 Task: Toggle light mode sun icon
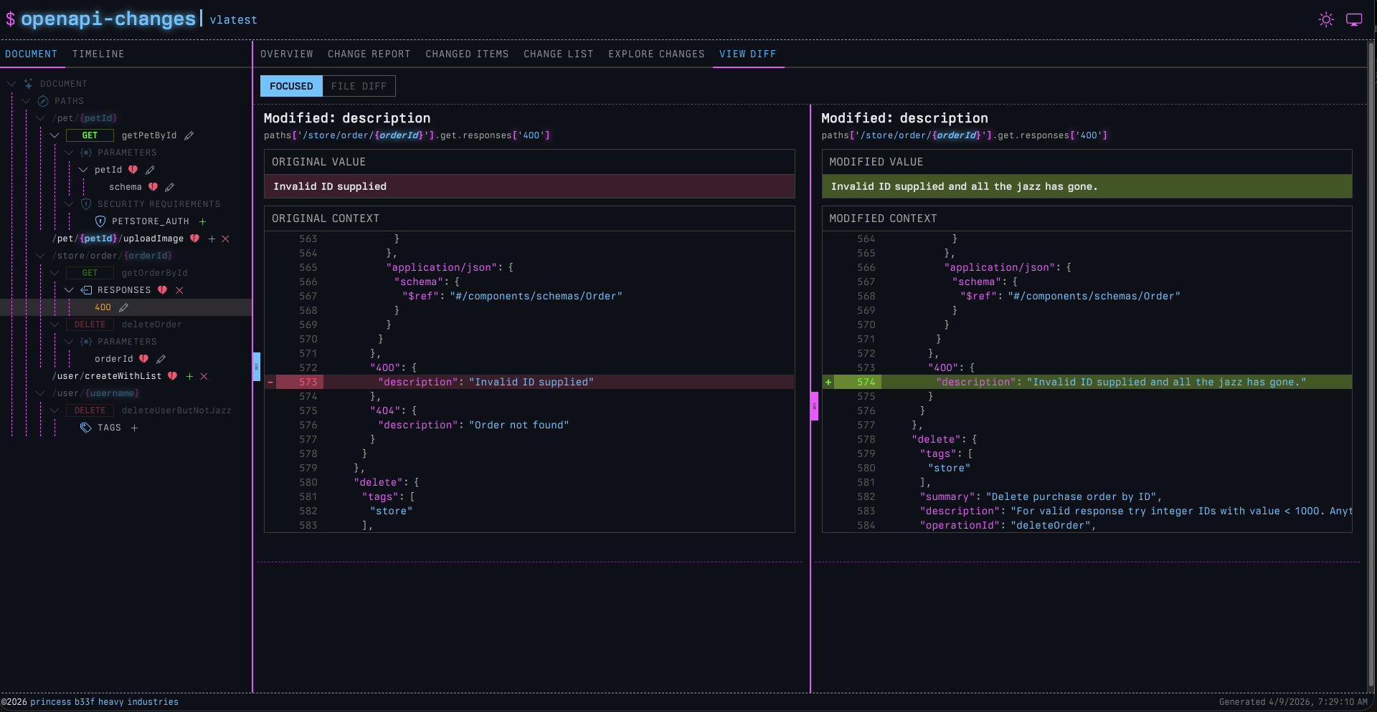click(1326, 19)
